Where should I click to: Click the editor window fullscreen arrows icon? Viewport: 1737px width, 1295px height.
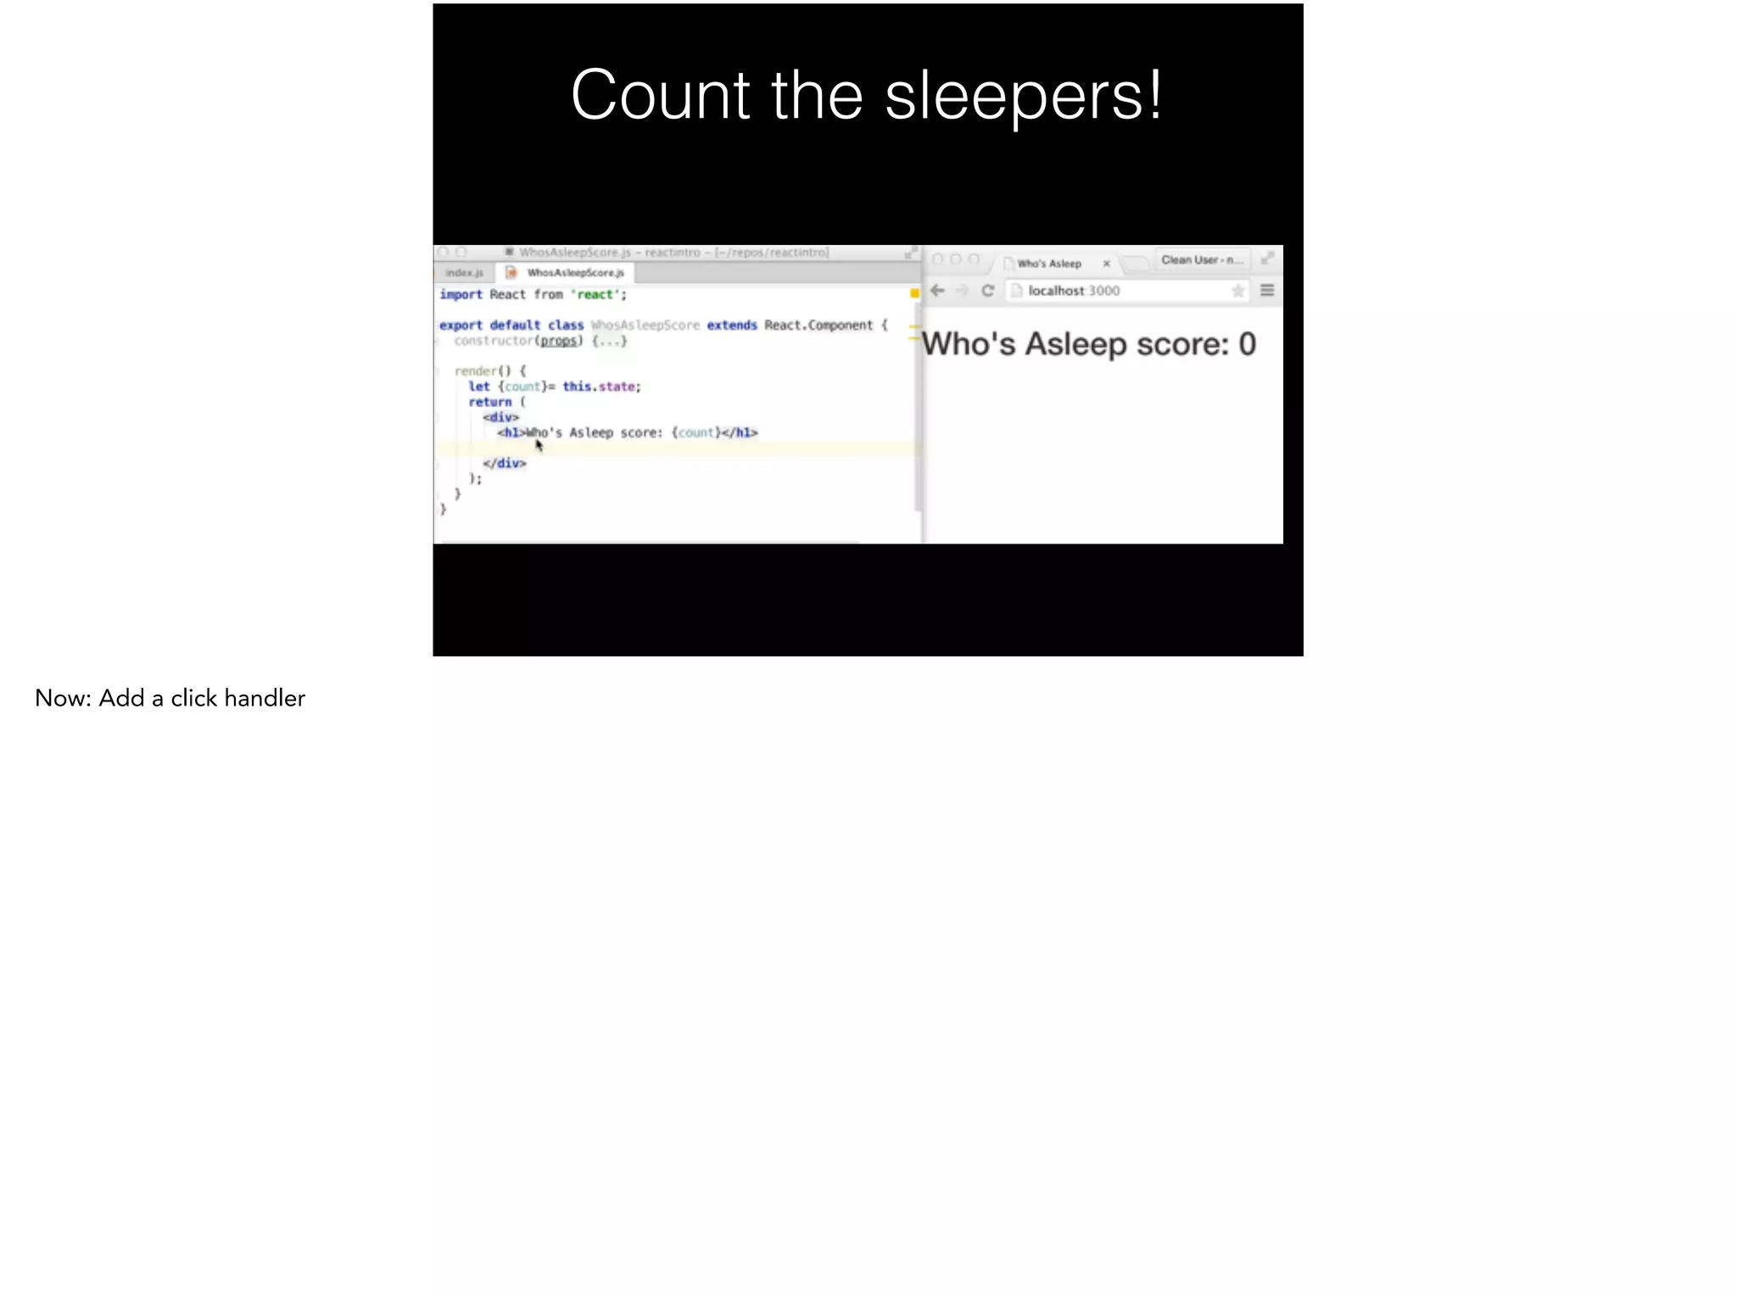(x=910, y=253)
